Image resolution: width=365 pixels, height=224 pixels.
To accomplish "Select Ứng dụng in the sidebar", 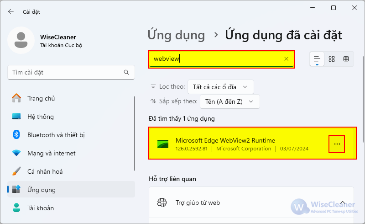I will pos(71,190).
